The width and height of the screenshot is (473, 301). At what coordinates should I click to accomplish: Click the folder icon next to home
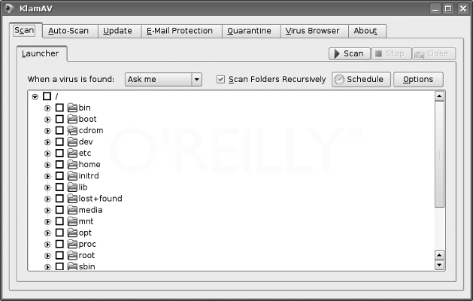click(72, 165)
